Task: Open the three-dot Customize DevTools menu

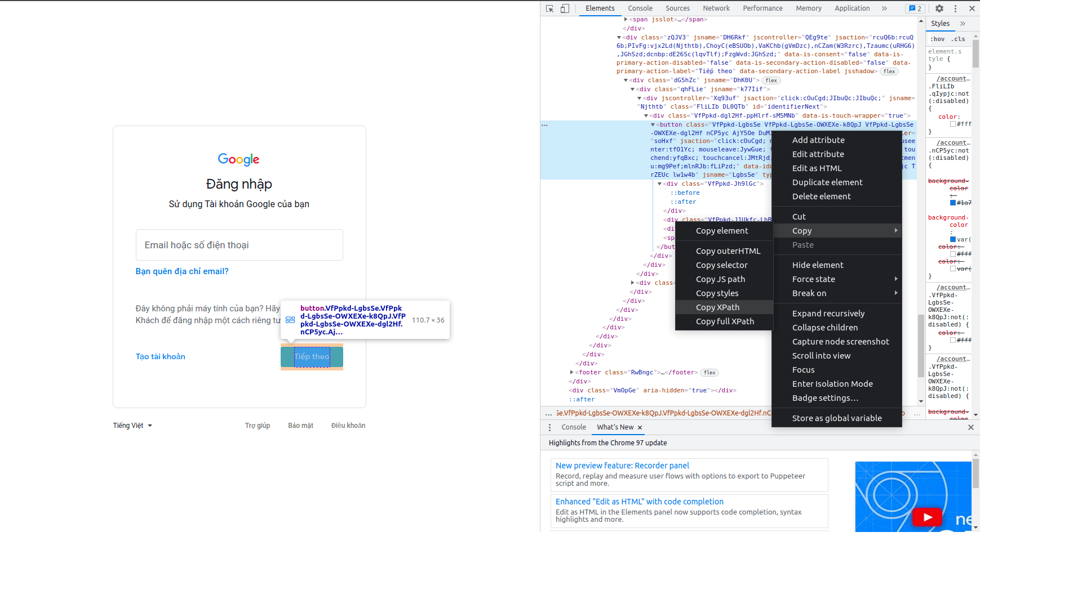Action: click(x=955, y=8)
